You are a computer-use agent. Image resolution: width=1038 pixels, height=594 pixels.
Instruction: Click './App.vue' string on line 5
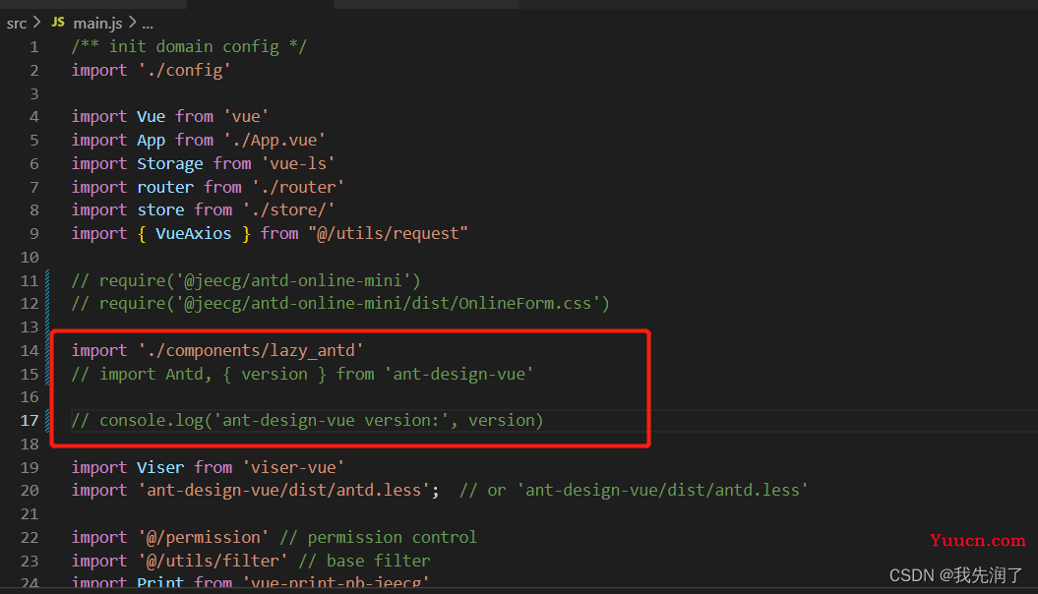point(275,141)
